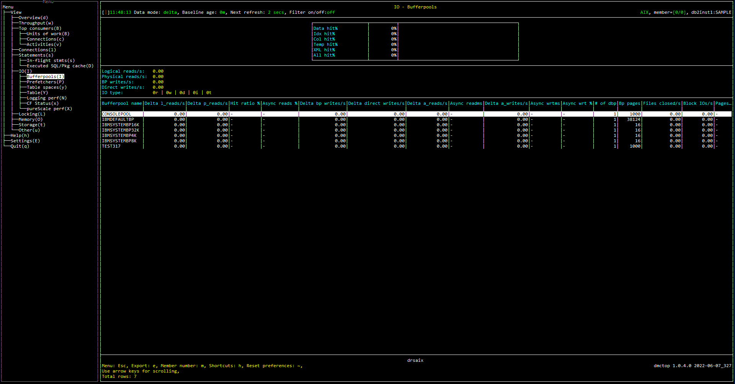Select the Locking(L) menu item
The height and width of the screenshot is (384, 735).
32,114
